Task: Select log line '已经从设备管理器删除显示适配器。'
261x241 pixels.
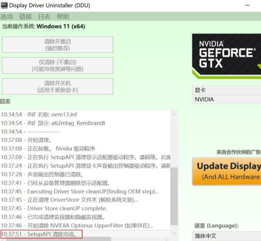Action: (x=85, y=183)
